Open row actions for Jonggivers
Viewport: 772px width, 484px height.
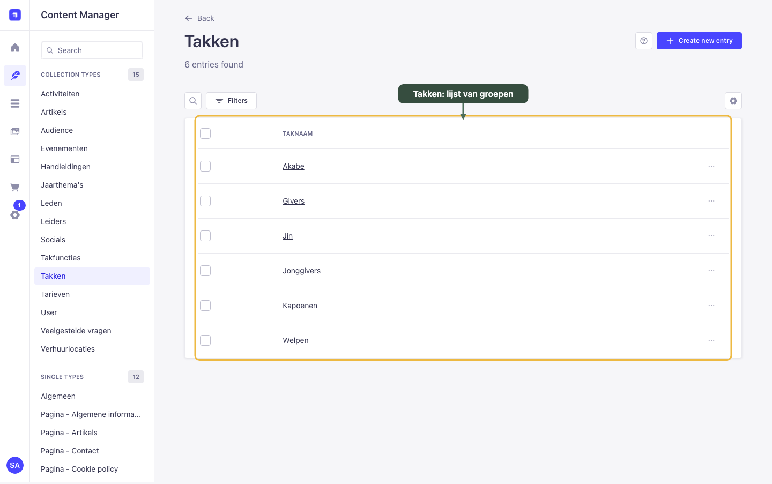(711, 271)
